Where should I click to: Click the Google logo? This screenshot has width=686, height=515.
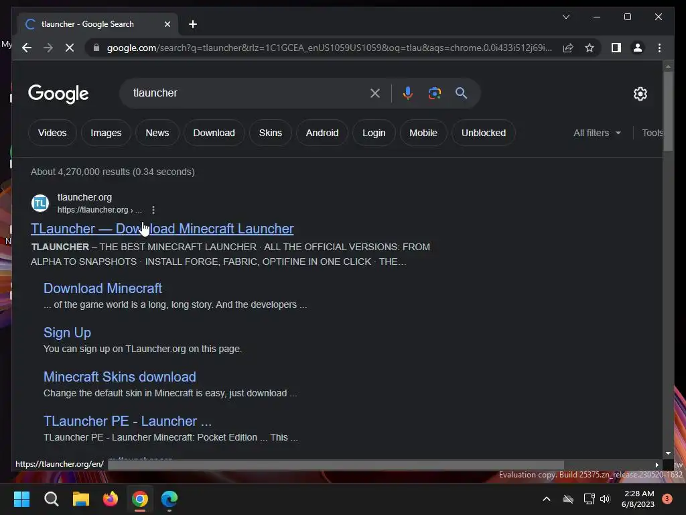pyautogui.click(x=58, y=93)
